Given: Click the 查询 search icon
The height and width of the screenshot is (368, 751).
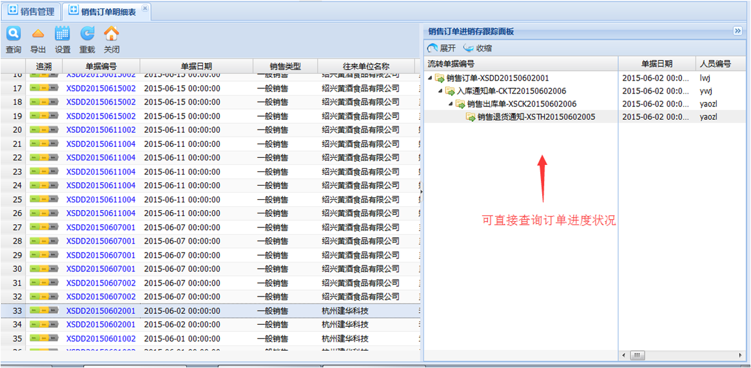Looking at the screenshot, I should tap(13, 34).
